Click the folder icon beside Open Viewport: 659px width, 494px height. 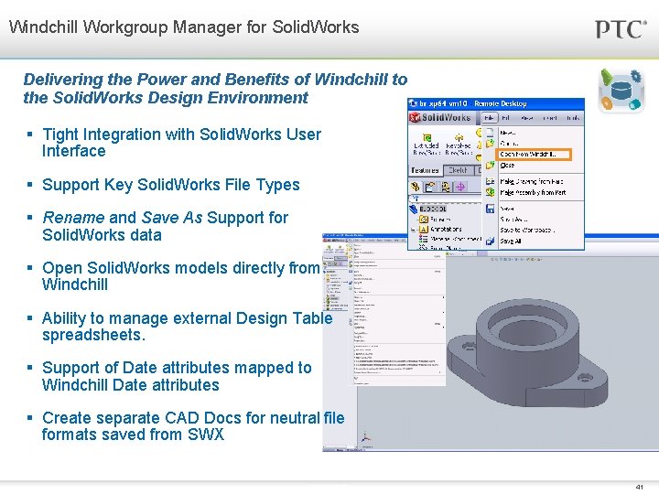(490, 144)
